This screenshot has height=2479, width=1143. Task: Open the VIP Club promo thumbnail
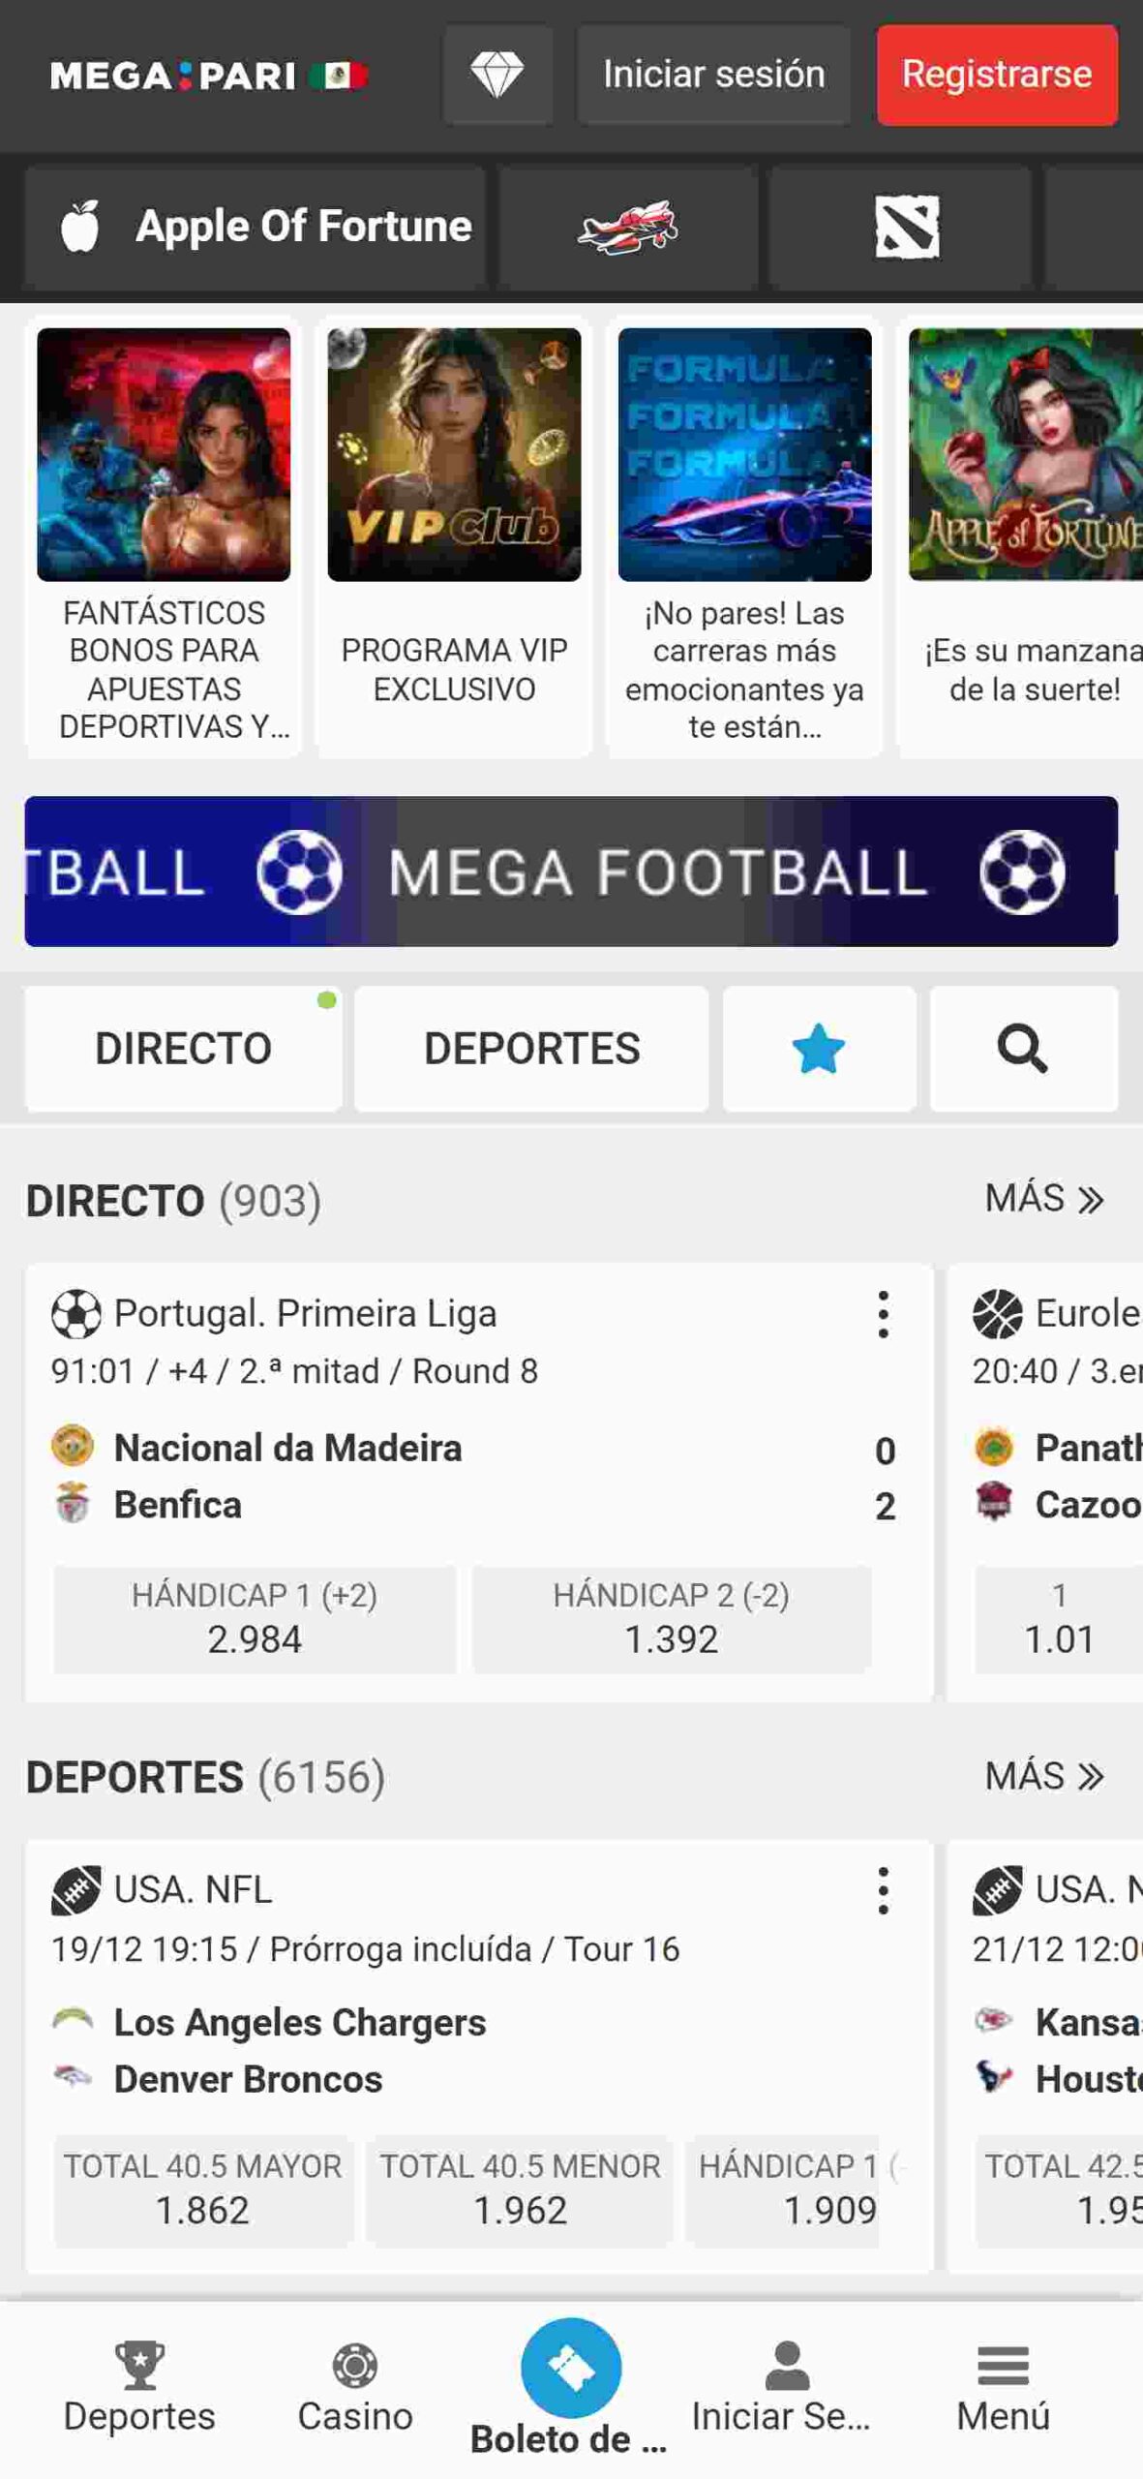point(454,455)
